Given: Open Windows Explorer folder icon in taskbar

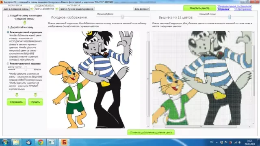Looking at the screenshot, I should [16, 142].
